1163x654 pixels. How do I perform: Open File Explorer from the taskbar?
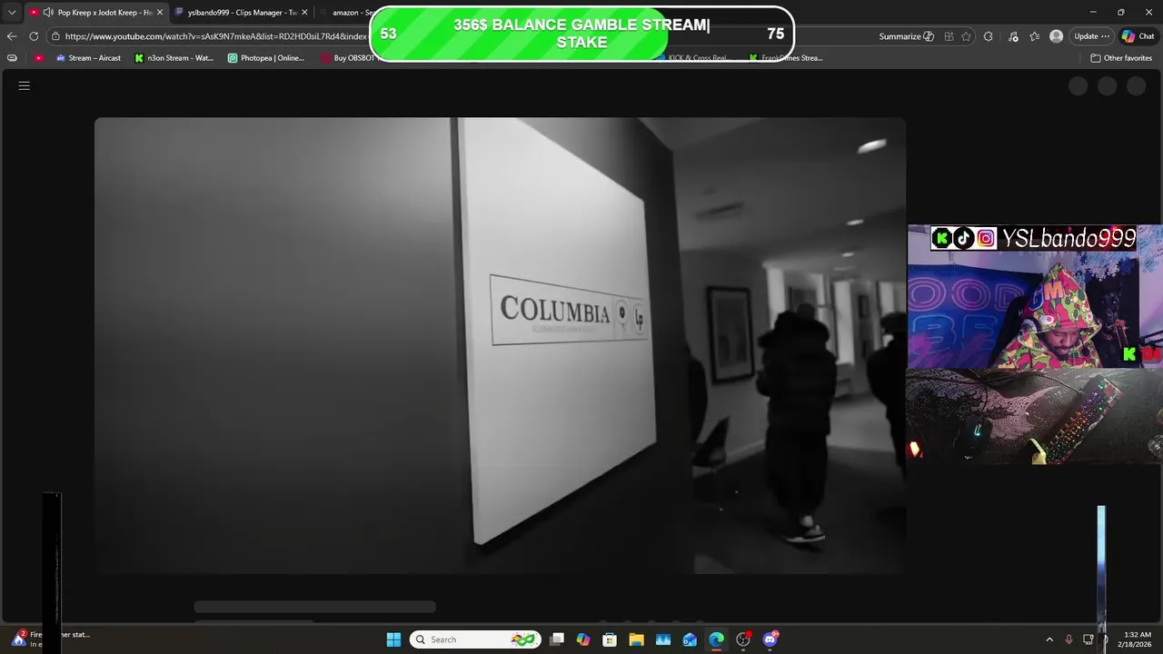(636, 639)
